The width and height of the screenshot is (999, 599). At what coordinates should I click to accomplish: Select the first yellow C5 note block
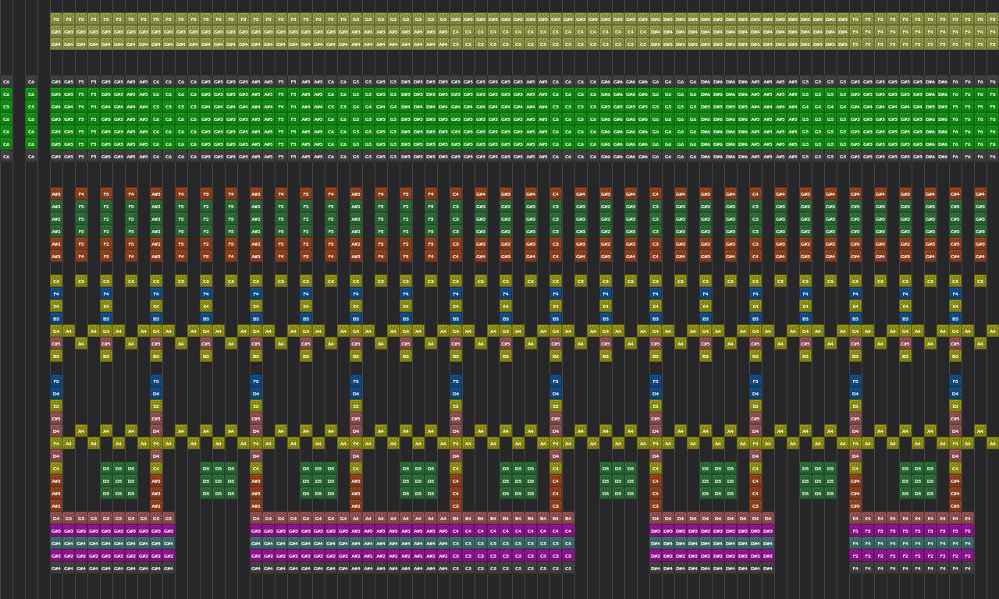[x=56, y=281]
